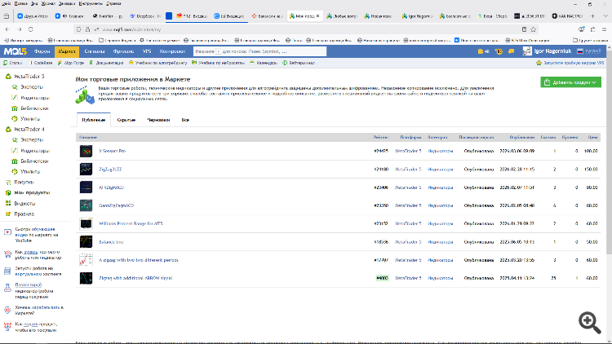
Task: Reload the page with refresh icon
Action: (30, 29)
